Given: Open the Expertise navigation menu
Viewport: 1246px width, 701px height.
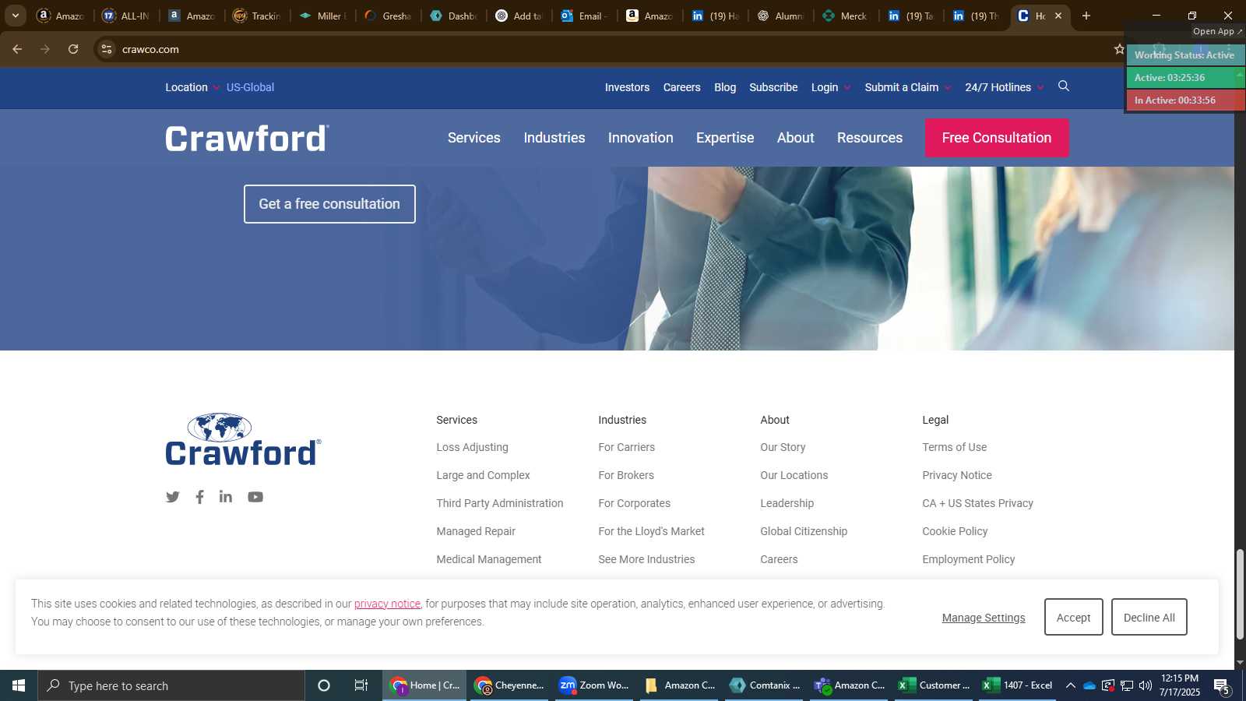Looking at the screenshot, I should point(725,138).
